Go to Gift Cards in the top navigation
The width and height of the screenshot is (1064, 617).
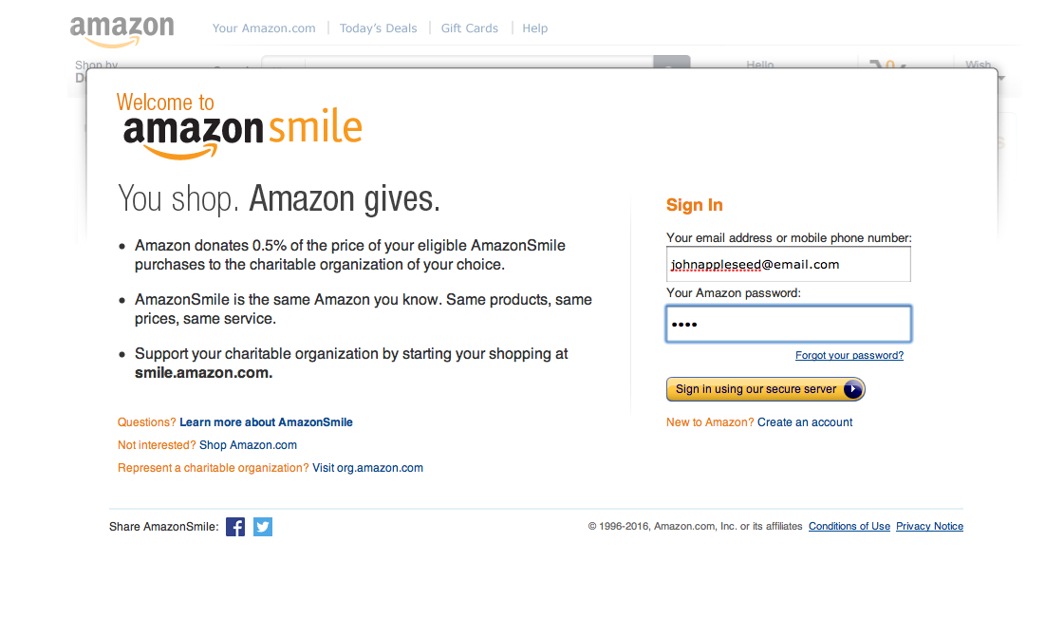coord(470,28)
